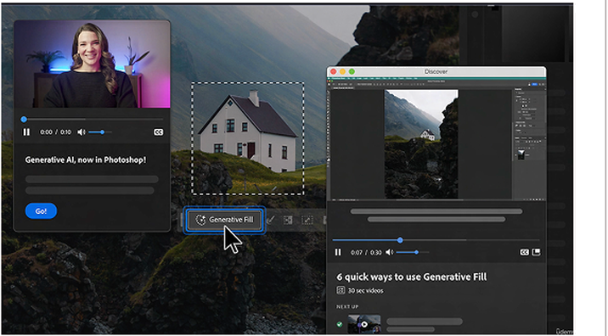
Task: Click '6 quick ways to use Generative Fill' title
Action: pyautogui.click(x=411, y=277)
